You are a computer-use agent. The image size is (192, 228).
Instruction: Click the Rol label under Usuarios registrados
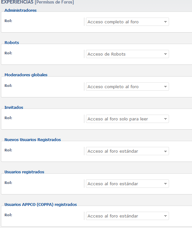(x=8, y=183)
